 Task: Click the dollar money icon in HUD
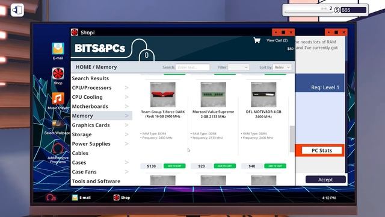[337, 10]
